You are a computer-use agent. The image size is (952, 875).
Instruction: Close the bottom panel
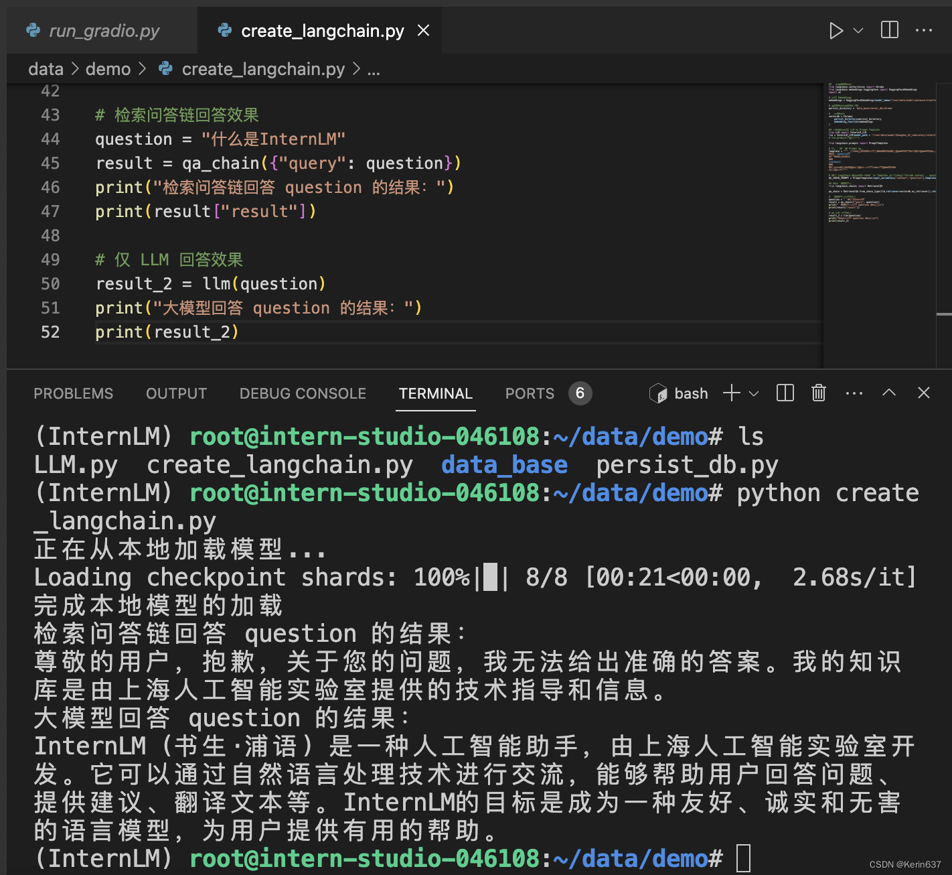pyautogui.click(x=924, y=393)
